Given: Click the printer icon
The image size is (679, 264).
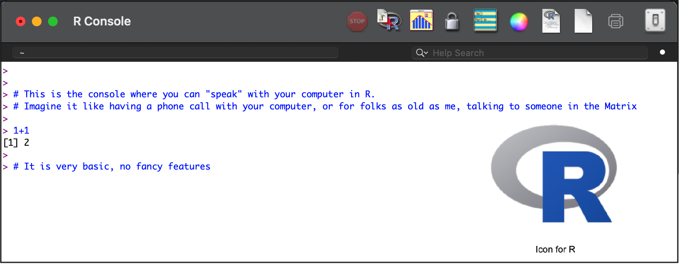Looking at the screenshot, I should pos(616,21).
